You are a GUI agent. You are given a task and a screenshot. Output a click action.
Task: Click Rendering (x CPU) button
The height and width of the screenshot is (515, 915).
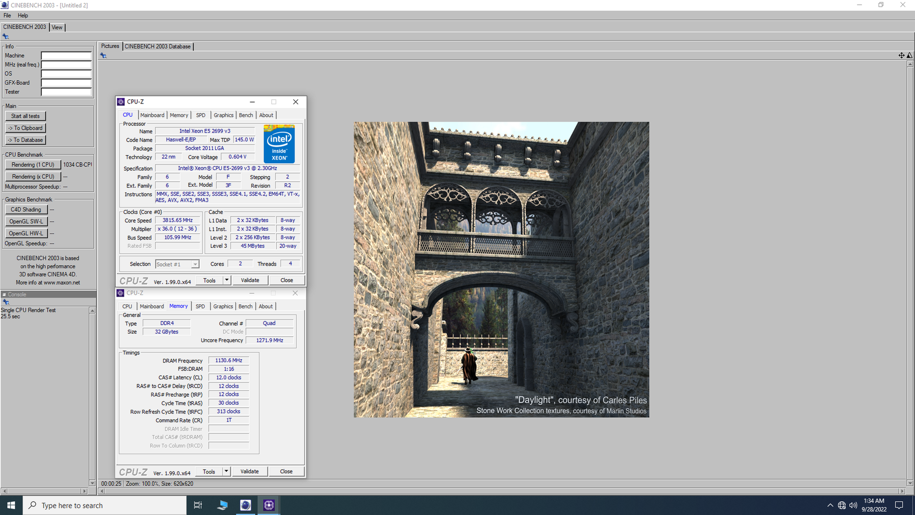tap(33, 176)
